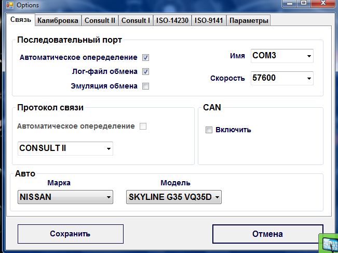Switch to the Калибровка tab

click(58, 21)
